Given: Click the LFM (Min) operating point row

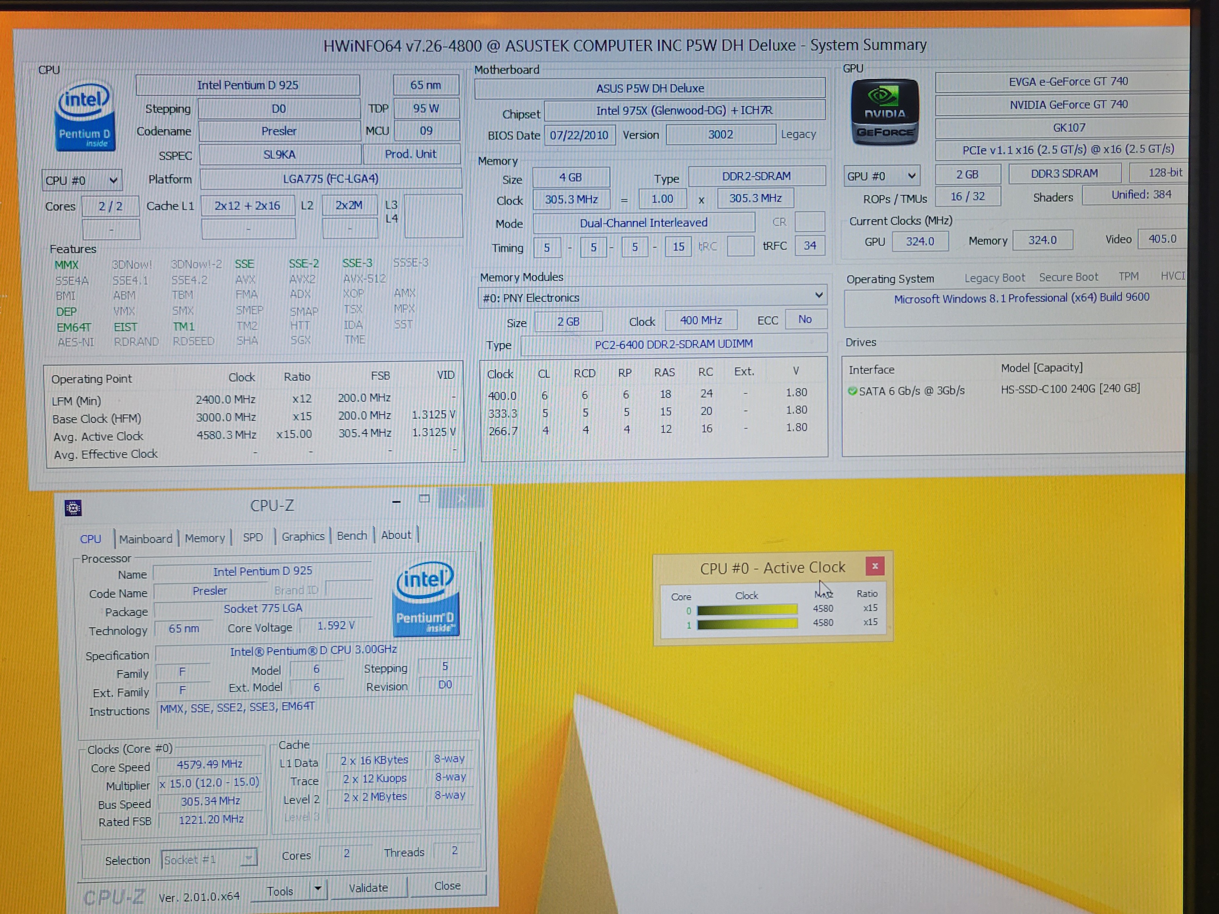Looking at the screenshot, I should click(x=254, y=399).
